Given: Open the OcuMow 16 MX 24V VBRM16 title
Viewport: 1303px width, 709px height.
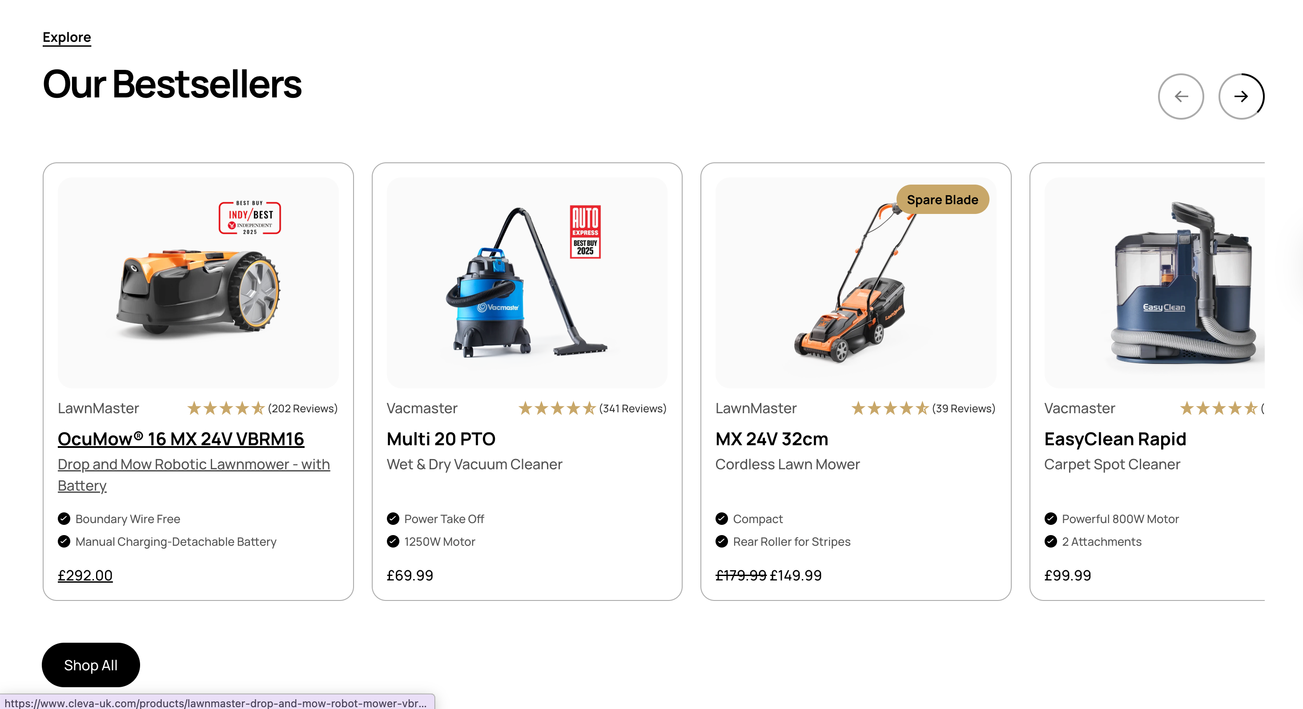Looking at the screenshot, I should (x=181, y=439).
